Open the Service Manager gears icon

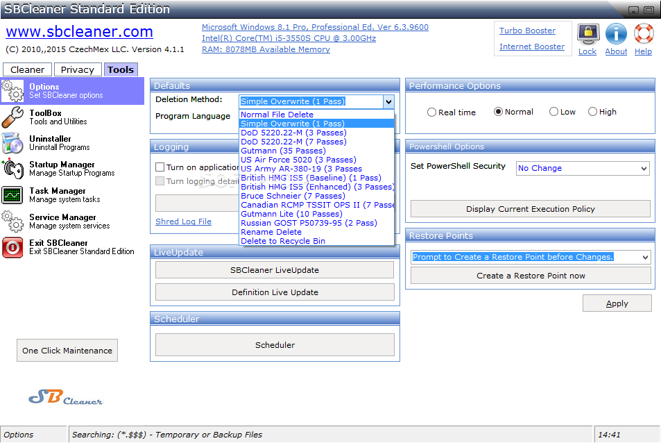(12, 221)
